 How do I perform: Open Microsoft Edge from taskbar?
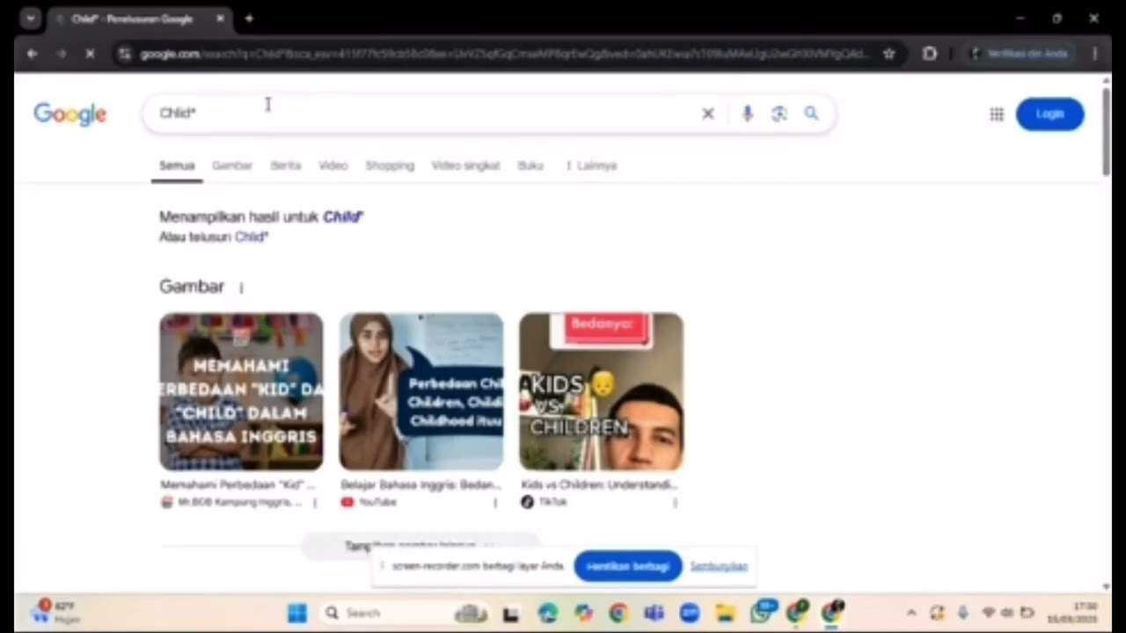tap(548, 613)
